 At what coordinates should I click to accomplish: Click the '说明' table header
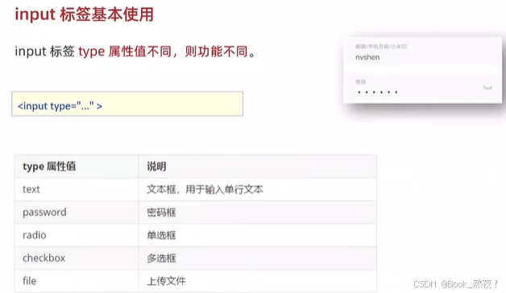(258, 167)
